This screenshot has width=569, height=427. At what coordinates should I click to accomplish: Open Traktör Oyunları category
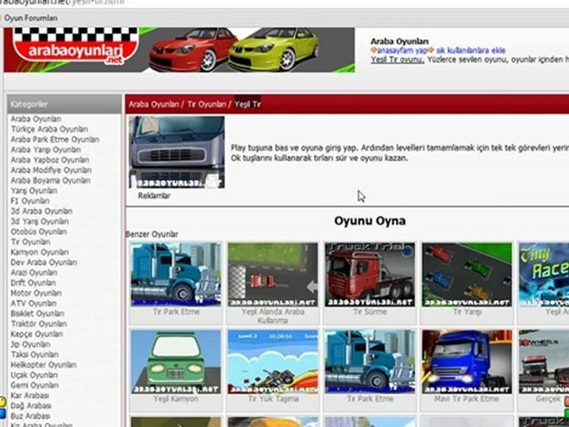pos(39,324)
